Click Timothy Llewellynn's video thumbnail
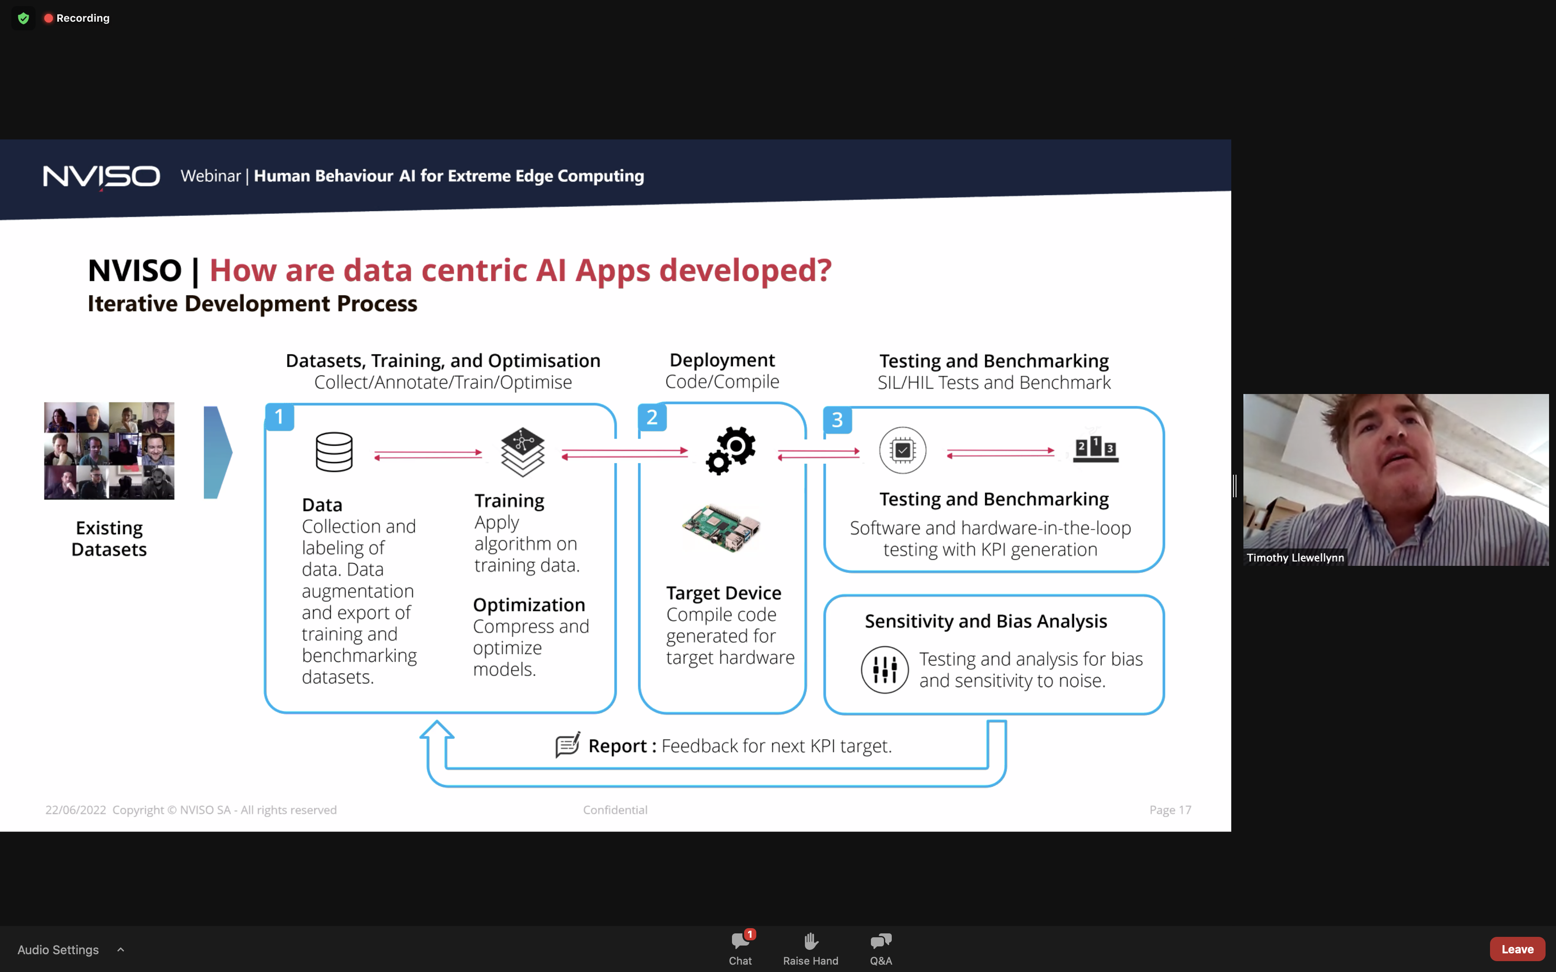The image size is (1556, 972). tap(1395, 479)
